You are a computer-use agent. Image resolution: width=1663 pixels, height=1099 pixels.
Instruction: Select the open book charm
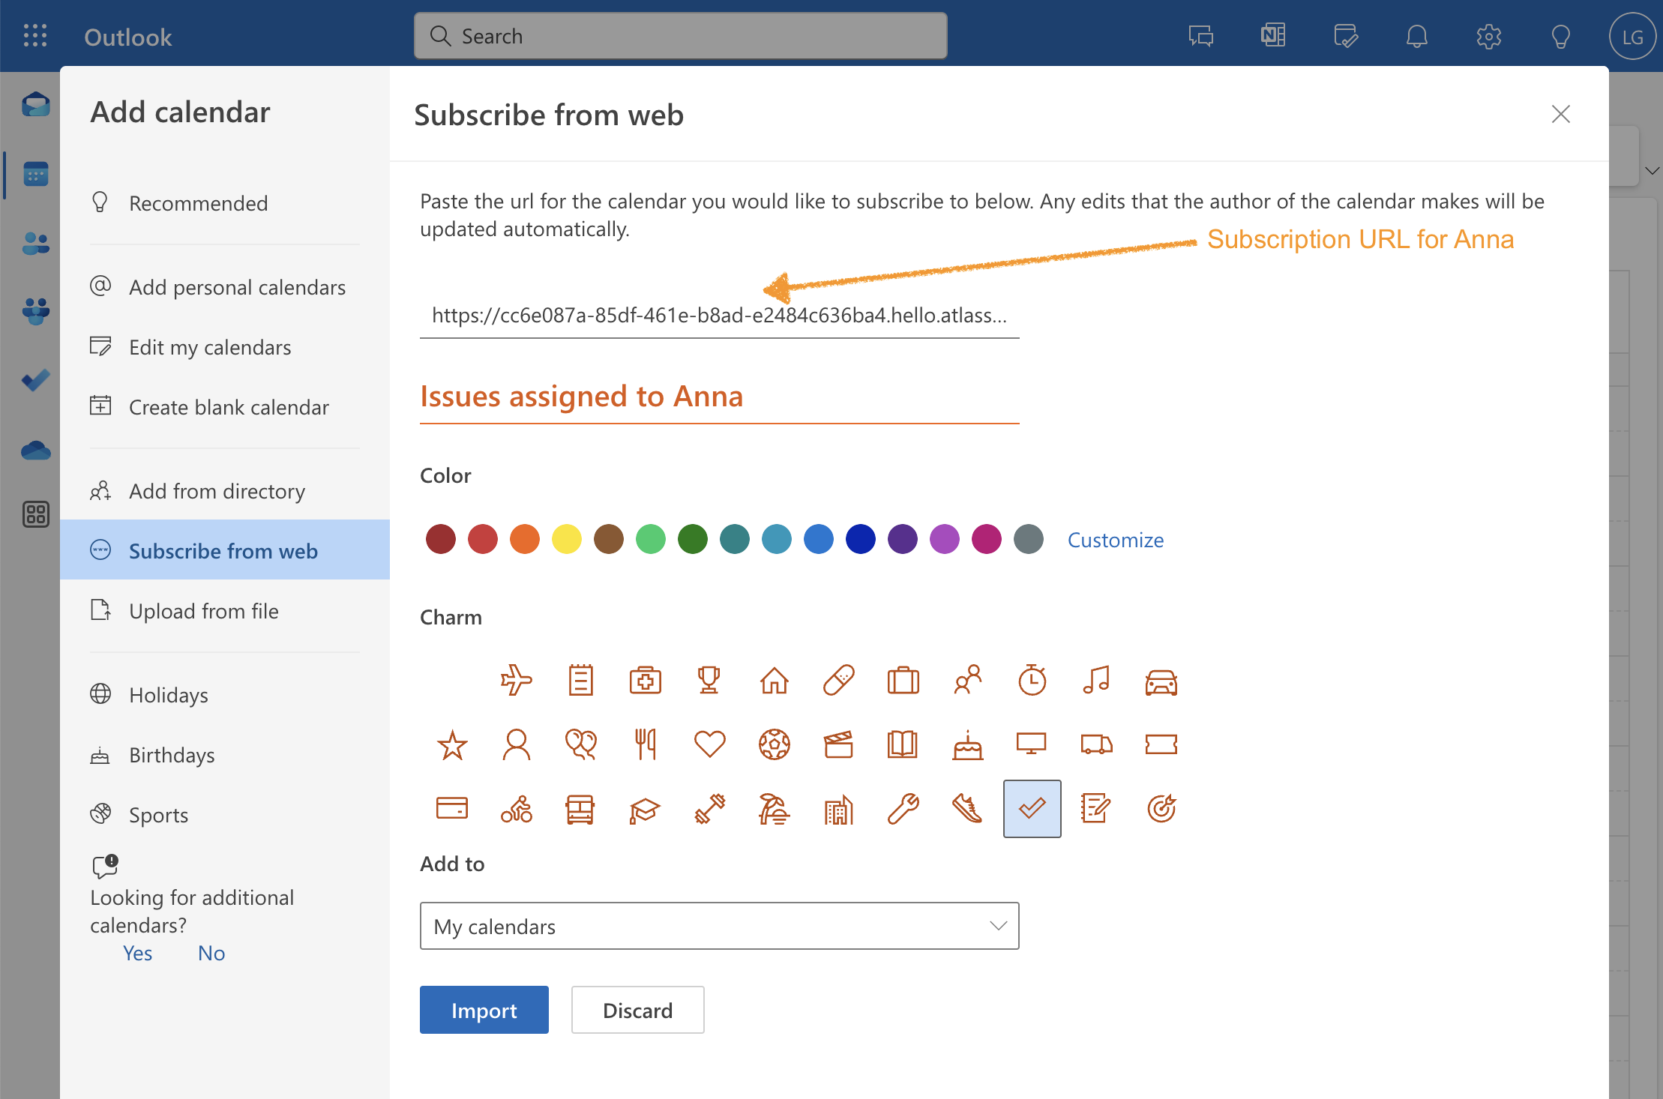tap(903, 744)
